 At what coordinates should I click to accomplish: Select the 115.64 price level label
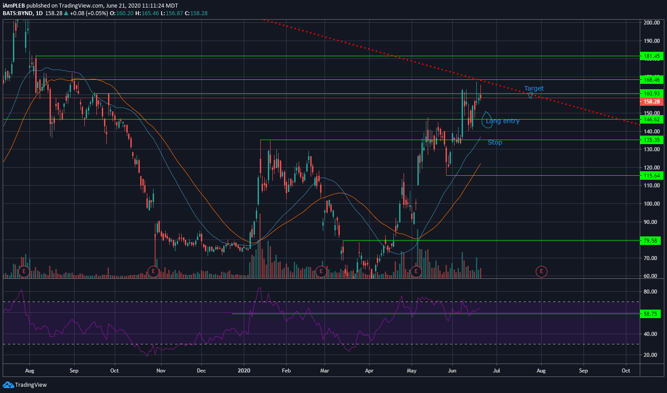(652, 176)
